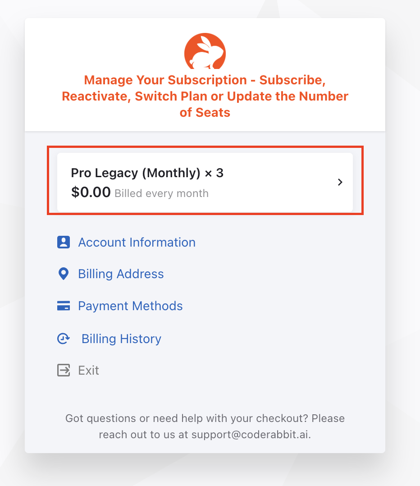Screen dimensions: 420x486
Task: Click the Payment Methods credit card icon
Action: tap(64, 306)
